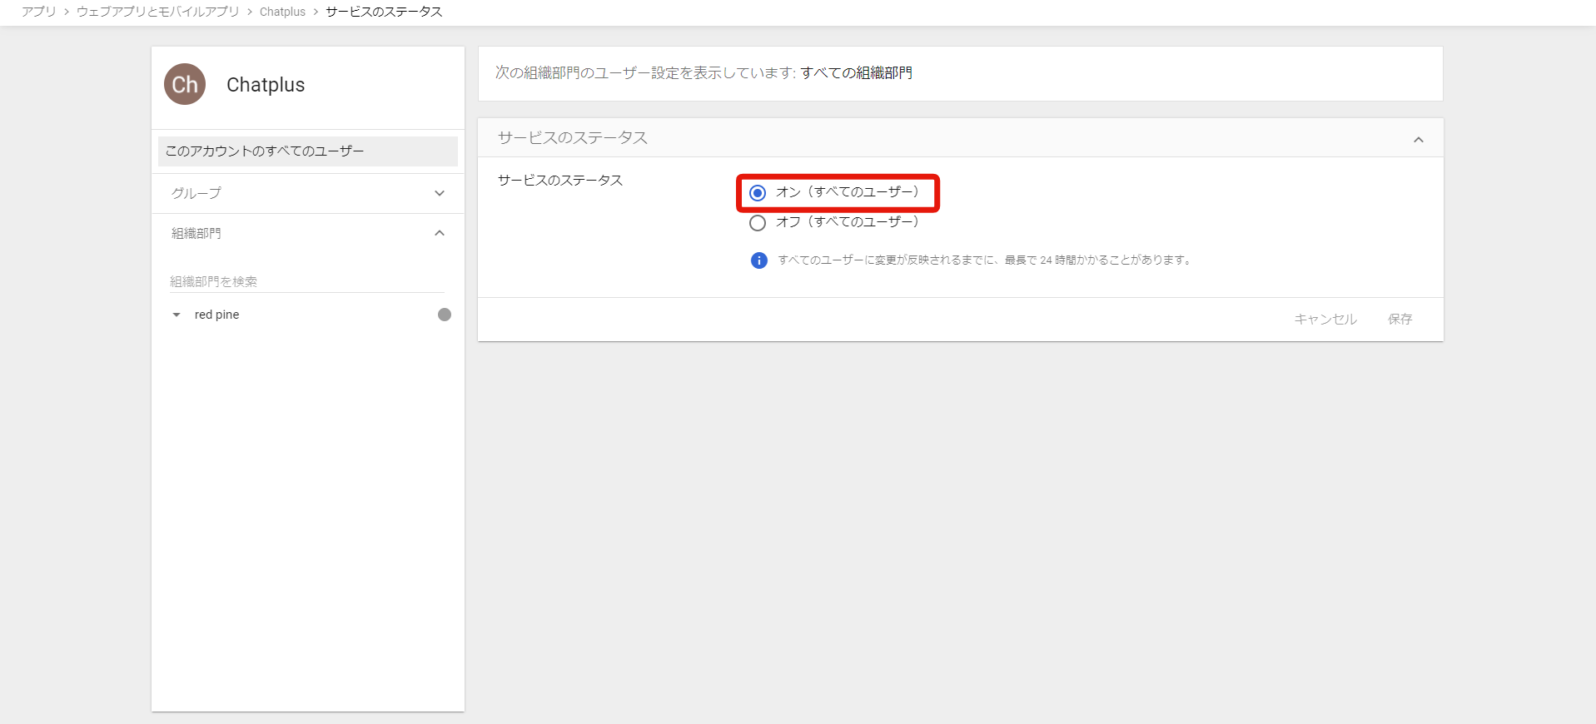Image resolution: width=1596 pixels, height=724 pixels.
Task: Go to ウェブアプリとモバイルアプリ breadcrumb
Action: point(157,12)
